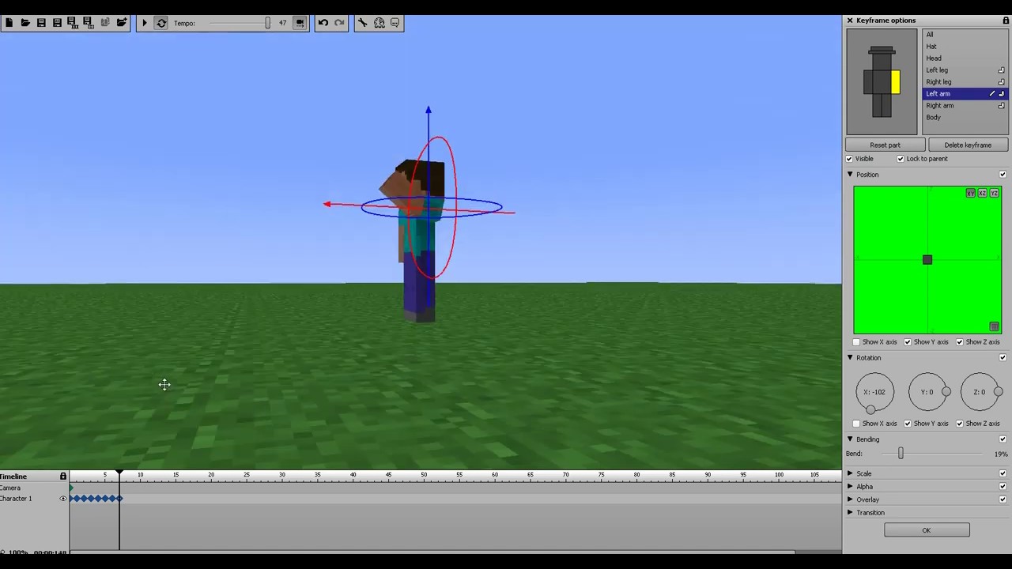Toggle the camera view button beside tempo

[x=300, y=23]
